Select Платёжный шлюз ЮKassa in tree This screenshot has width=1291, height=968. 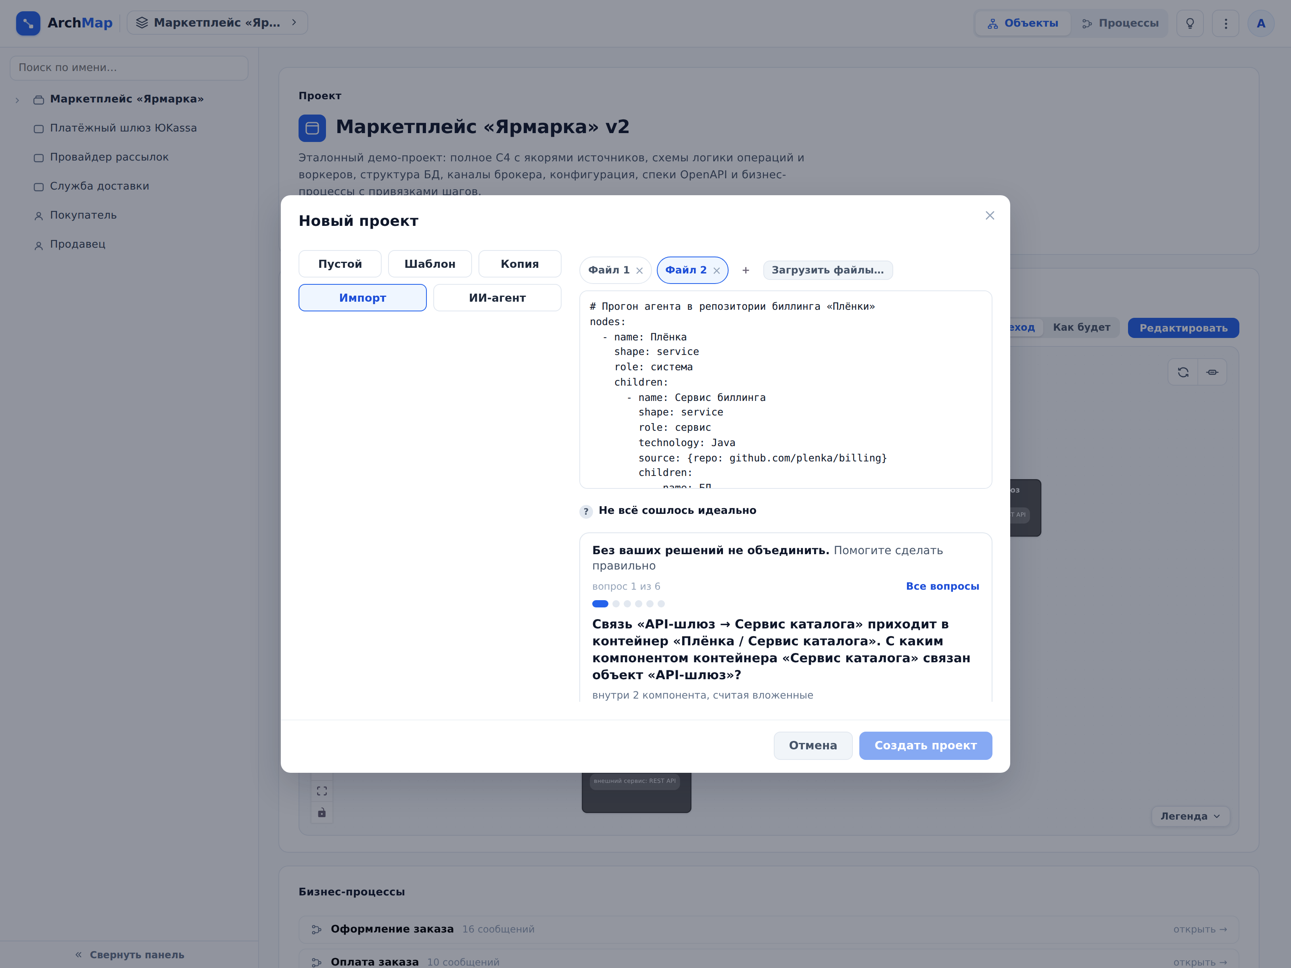click(123, 128)
